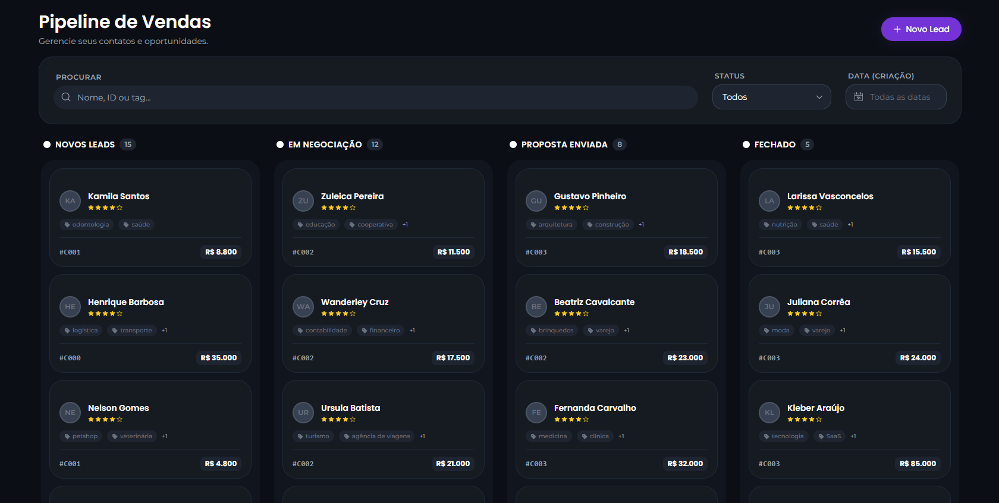Viewport: 999px width, 503px height.
Task: Select the SaaS tag on Kleber's card
Action: tap(830, 436)
